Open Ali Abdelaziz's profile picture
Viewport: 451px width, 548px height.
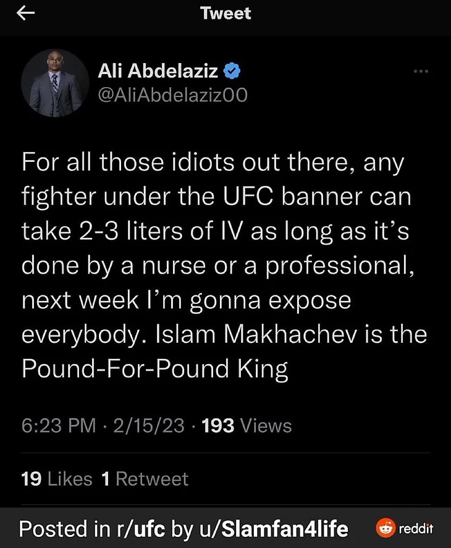[x=55, y=83]
